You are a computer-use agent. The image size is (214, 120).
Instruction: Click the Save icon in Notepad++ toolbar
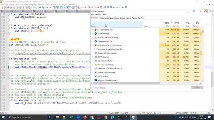(x=8, y=7)
